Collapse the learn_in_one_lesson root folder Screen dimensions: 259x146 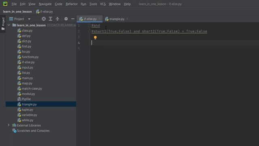click(9, 25)
